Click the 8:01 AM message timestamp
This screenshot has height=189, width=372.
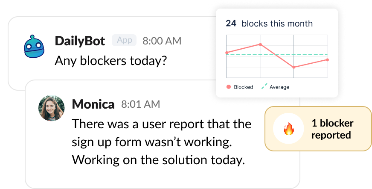[141, 104]
